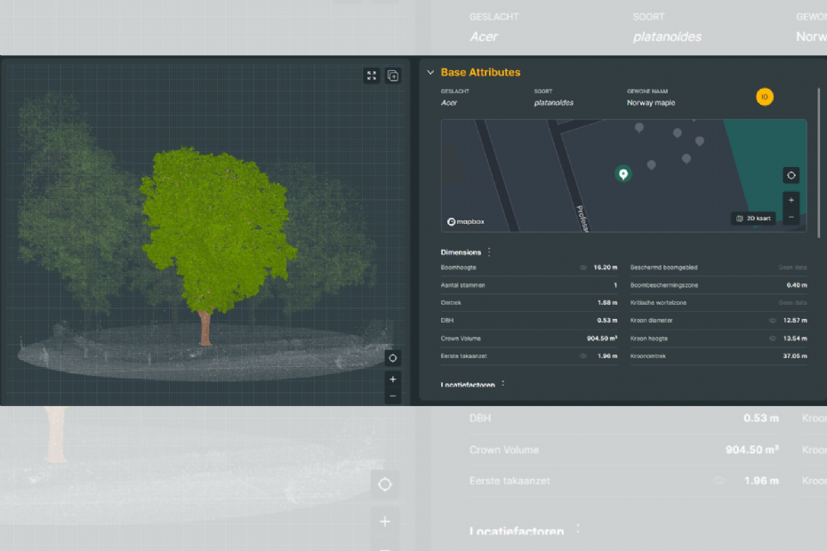The image size is (827, 551).
Task: Collapse the Base Attributes section
Action: [x=430, y=73]
